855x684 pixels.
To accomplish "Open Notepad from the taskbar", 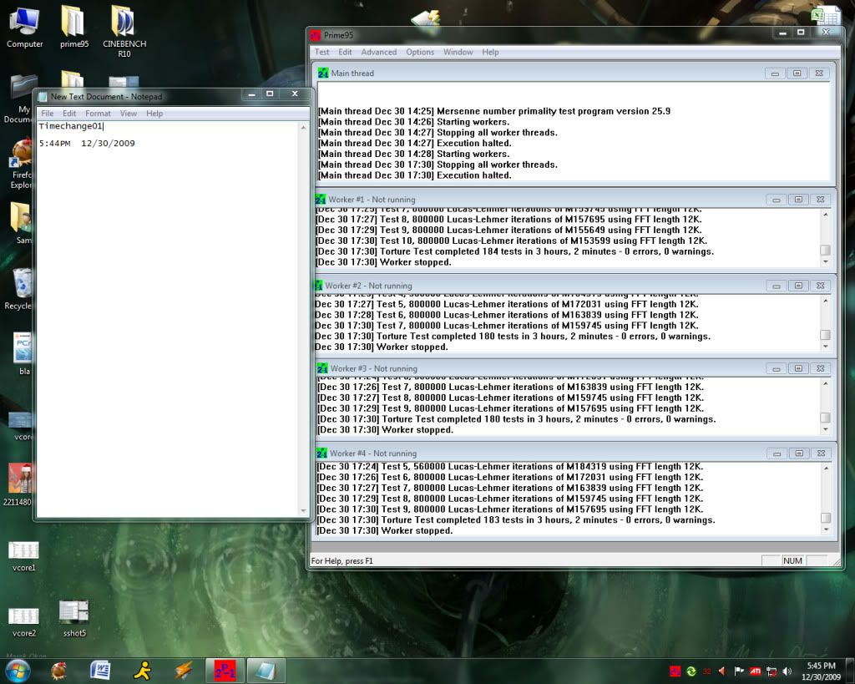I will click(x=266, y=671).
